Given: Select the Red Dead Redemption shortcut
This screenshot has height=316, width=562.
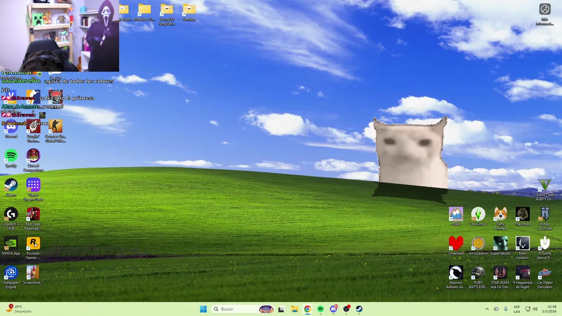Looking at the screenshot, I should (33, 219).
